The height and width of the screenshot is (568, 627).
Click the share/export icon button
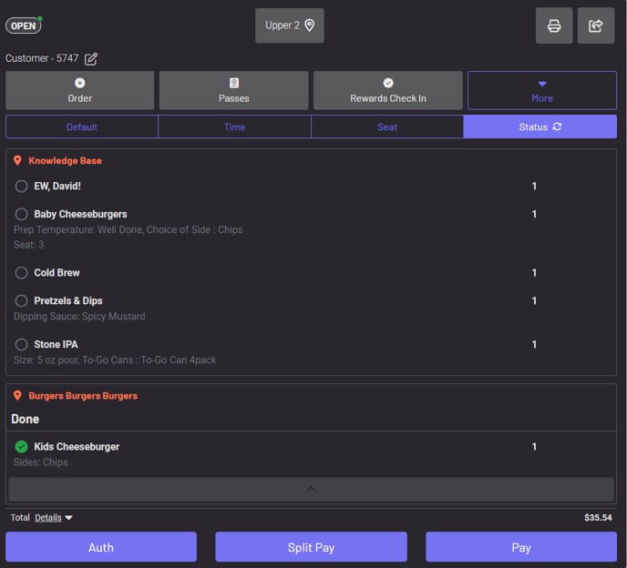(596, 25)
